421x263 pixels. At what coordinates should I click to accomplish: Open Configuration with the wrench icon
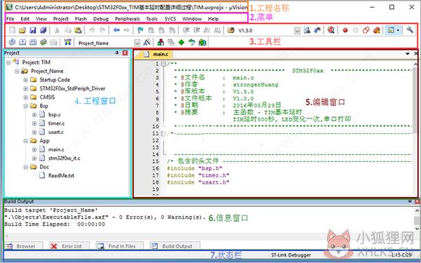pyautogui.click(x=410, y=29)
